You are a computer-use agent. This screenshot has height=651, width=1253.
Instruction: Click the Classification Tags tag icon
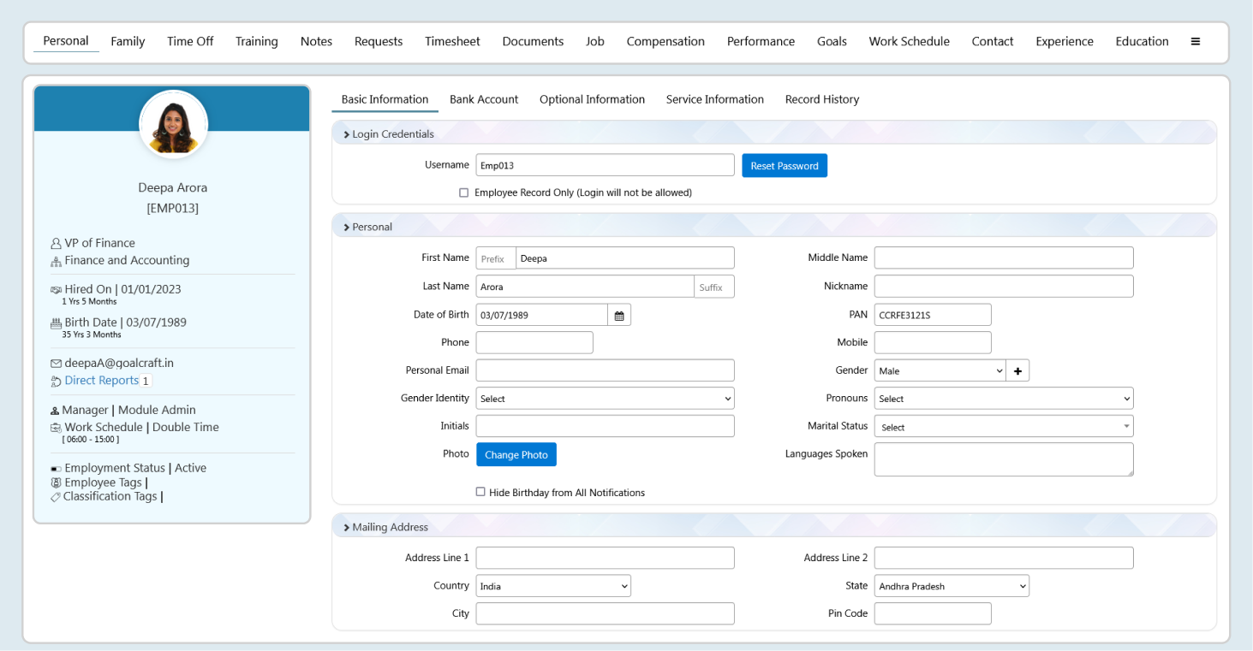[56, 497]
